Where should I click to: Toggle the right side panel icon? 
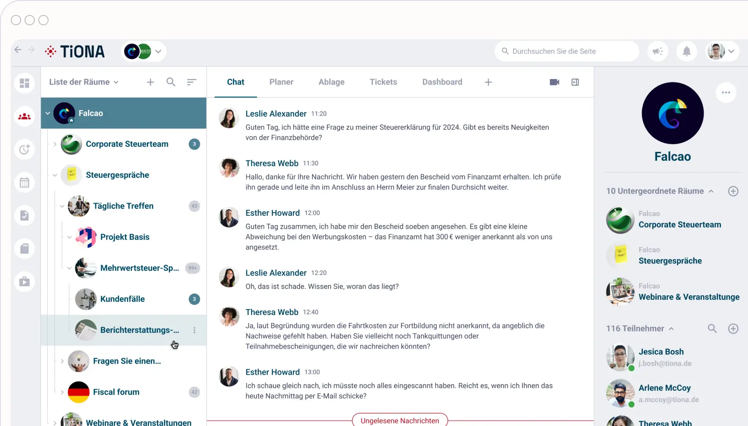point(575,82)
